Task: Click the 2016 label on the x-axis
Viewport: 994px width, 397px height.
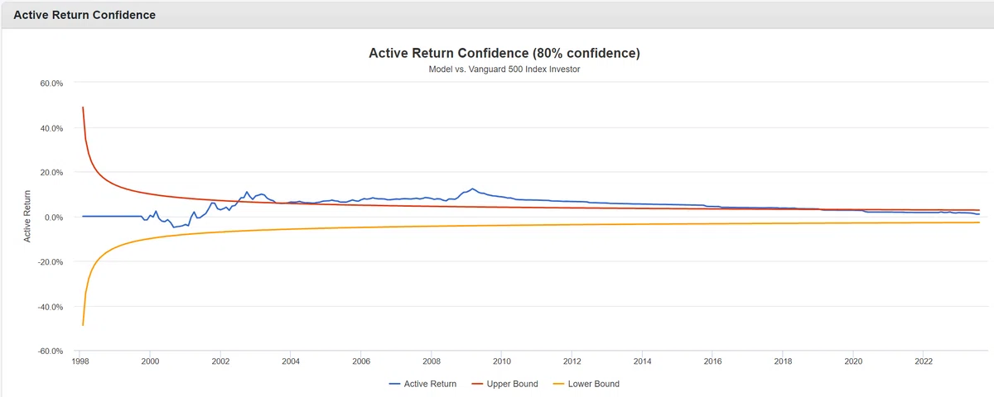Action: point(712,361)
